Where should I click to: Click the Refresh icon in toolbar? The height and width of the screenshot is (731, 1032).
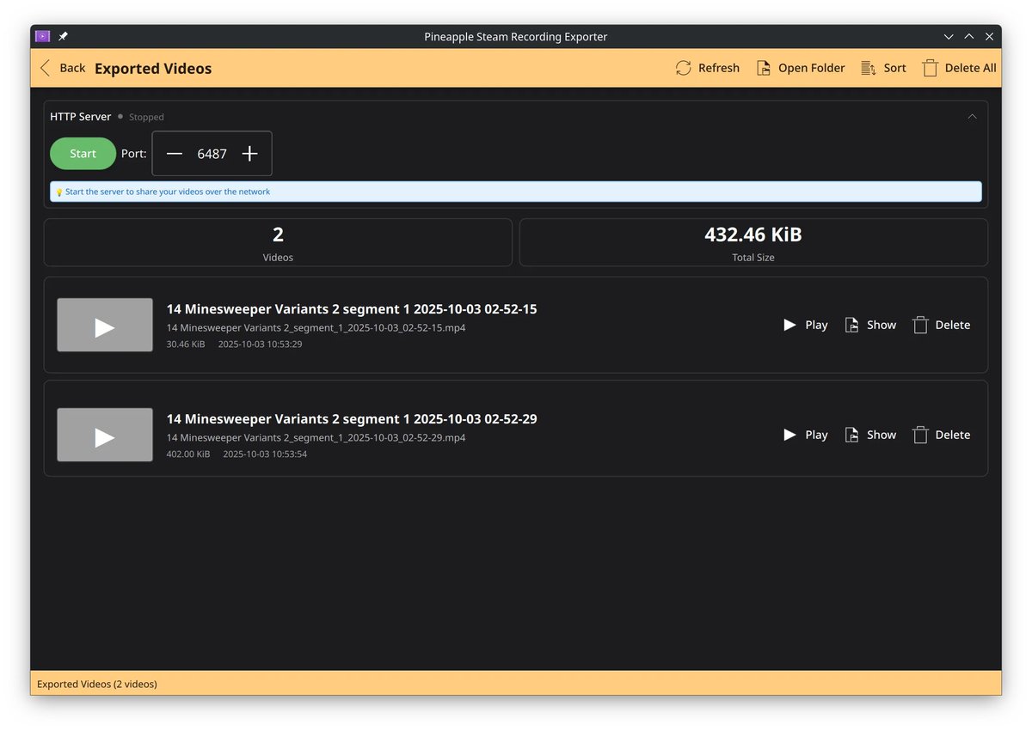684,68
